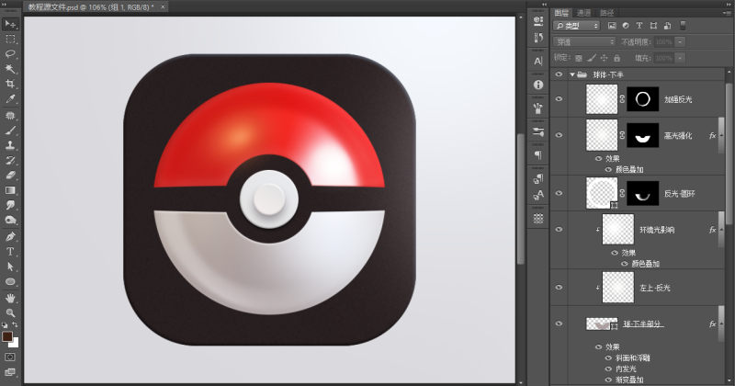Collapse the 球体-下半 layer group

click(571, 74)
